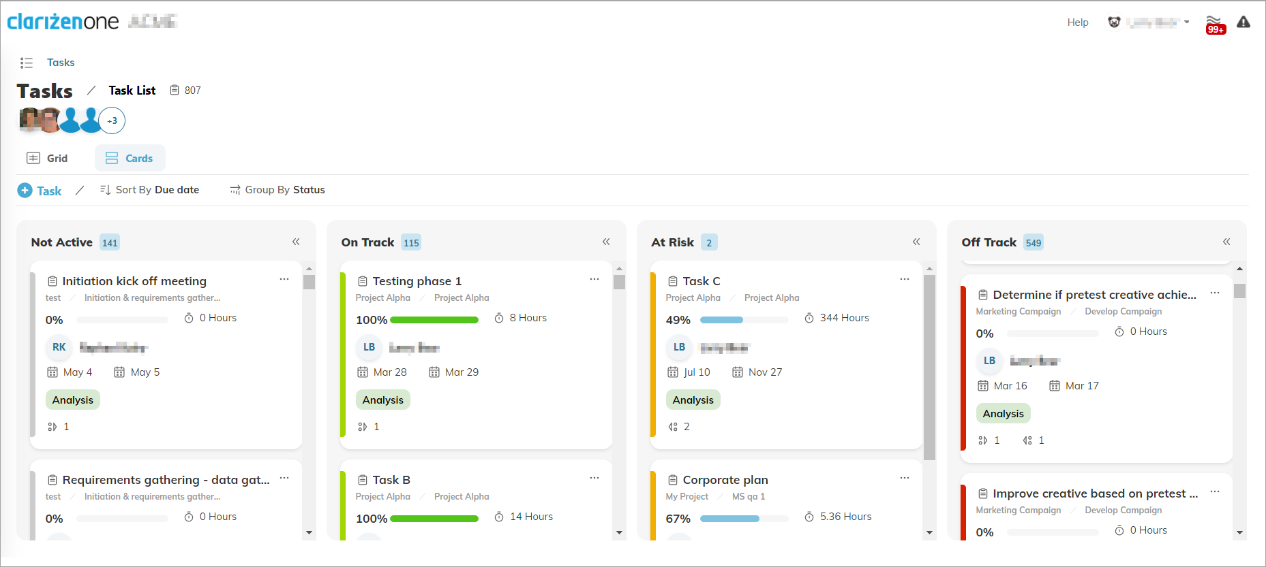Click the timer icon next to 344 Hours
1266x567 pixels.
pos(809,318)
